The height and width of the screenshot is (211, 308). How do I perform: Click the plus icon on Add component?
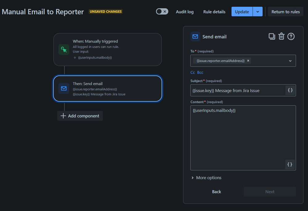(63, 116)
